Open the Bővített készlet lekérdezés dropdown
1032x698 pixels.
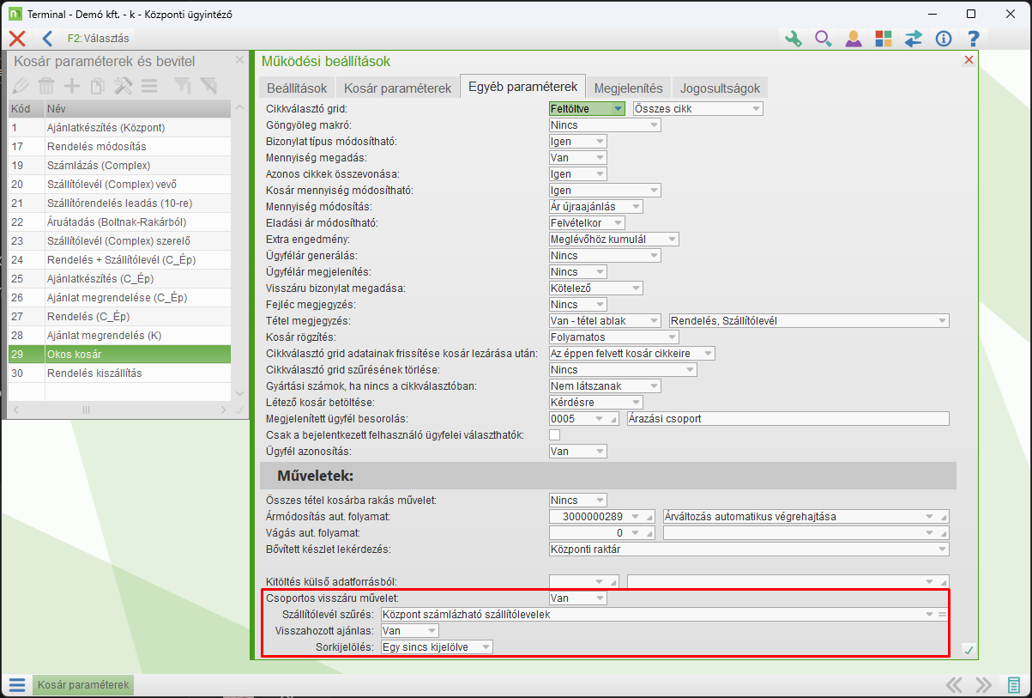[x=749, y=549]
